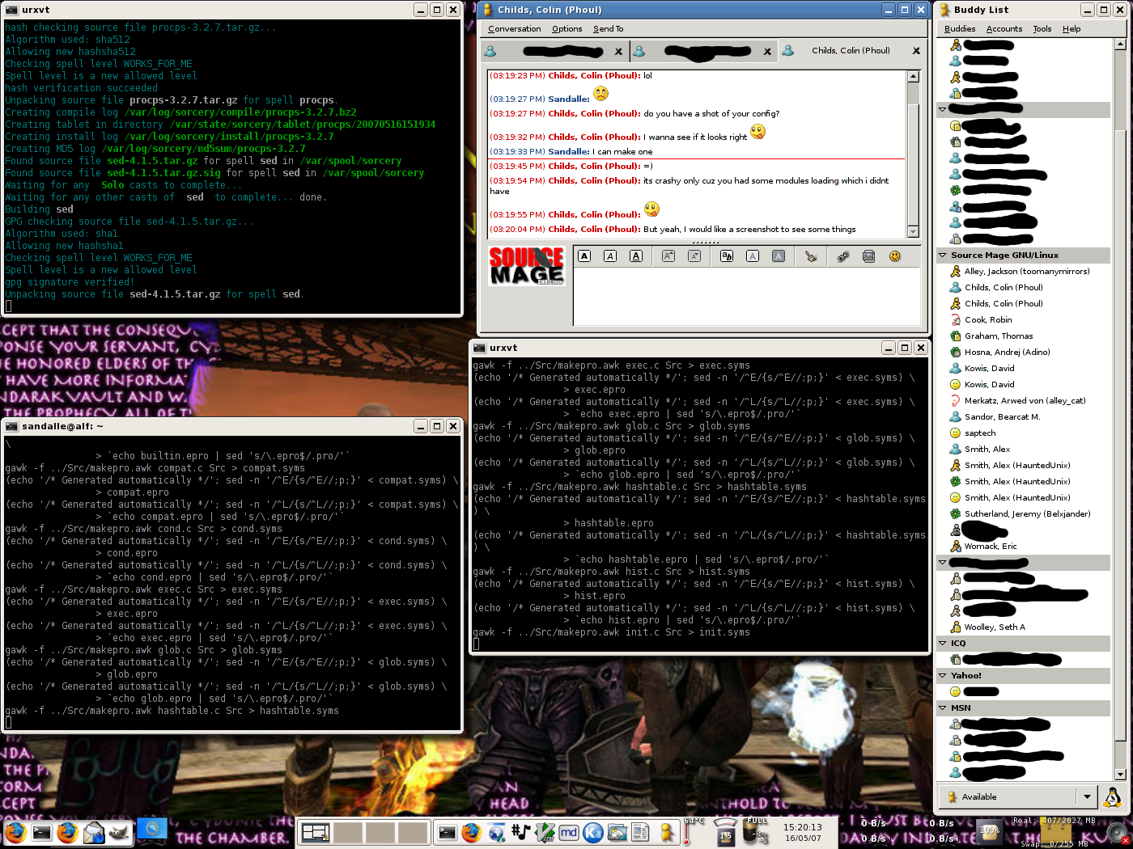Click the insert image icon
The height and width of the screenshot is (849, 1133).
(868, 256)
